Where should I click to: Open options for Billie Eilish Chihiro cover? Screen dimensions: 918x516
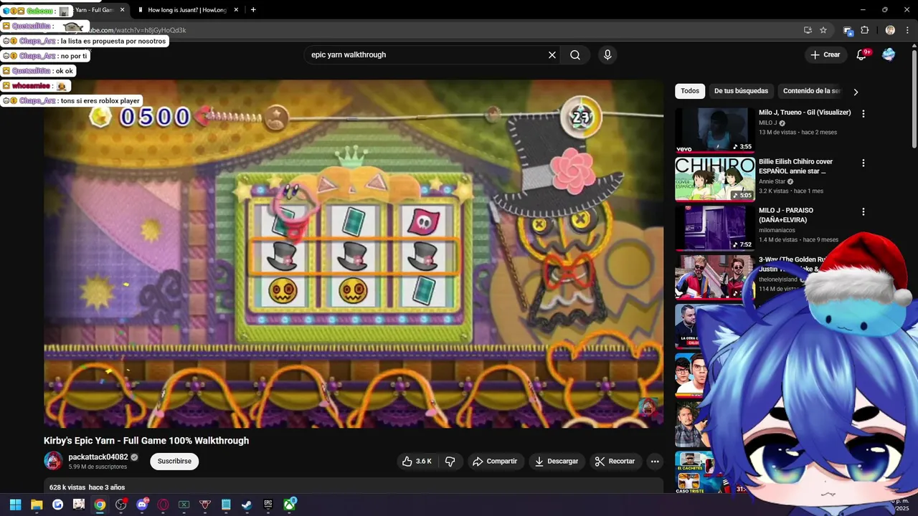(863, 163)
